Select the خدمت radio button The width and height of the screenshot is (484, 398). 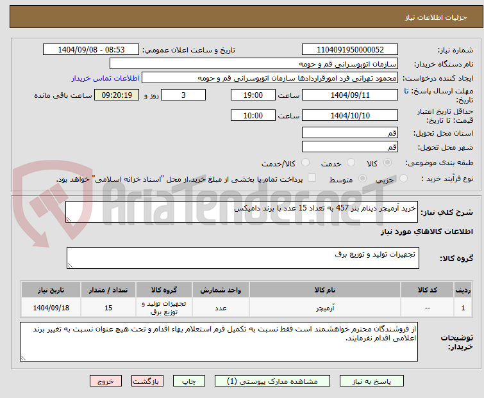pyautogui.click(x=351, y=163)
